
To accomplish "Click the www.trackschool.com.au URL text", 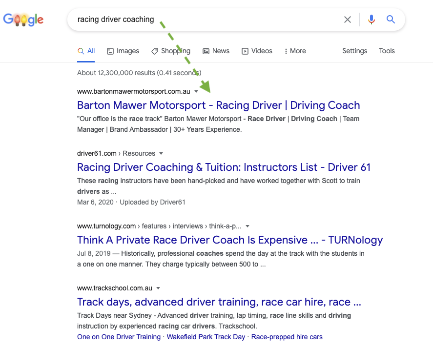I will point(115,288).
